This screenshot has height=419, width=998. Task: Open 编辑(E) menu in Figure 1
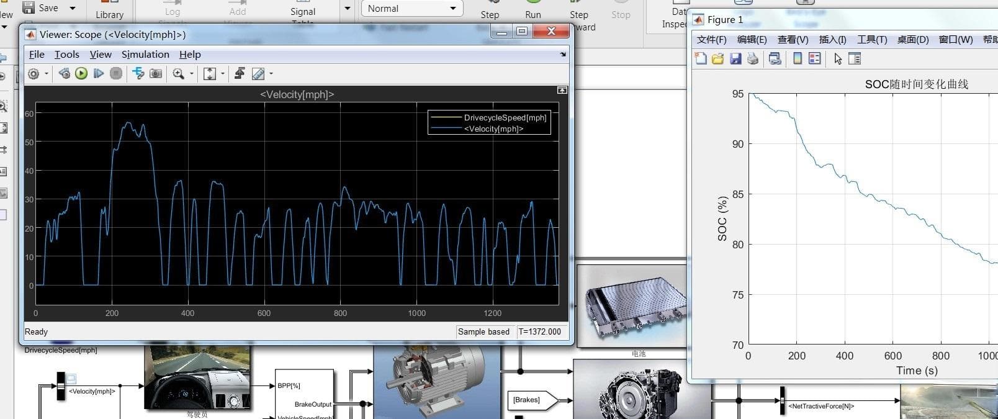(752, 40)
